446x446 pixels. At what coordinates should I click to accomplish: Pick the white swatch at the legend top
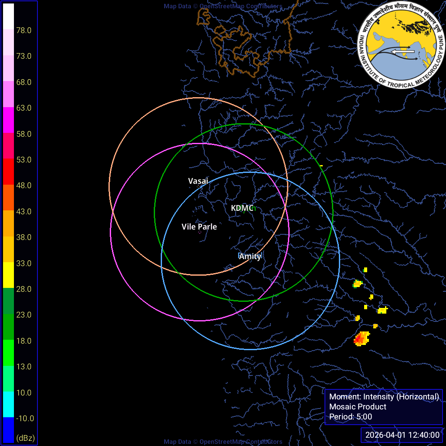coord(9,17)
